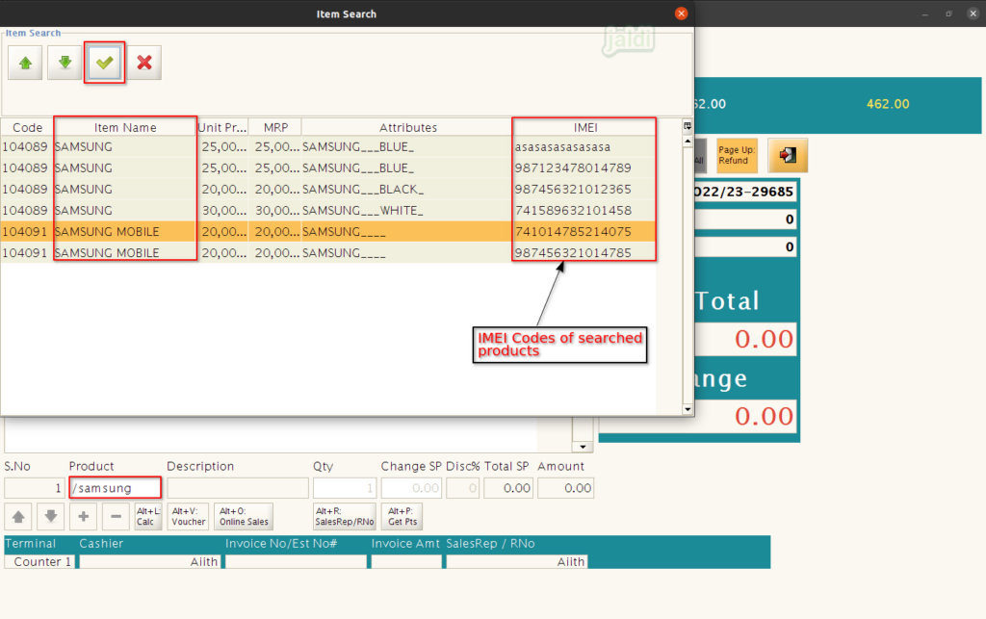Focus the Product field containing /samsung
Screen dimensions: 986x619
click(116, 488)
